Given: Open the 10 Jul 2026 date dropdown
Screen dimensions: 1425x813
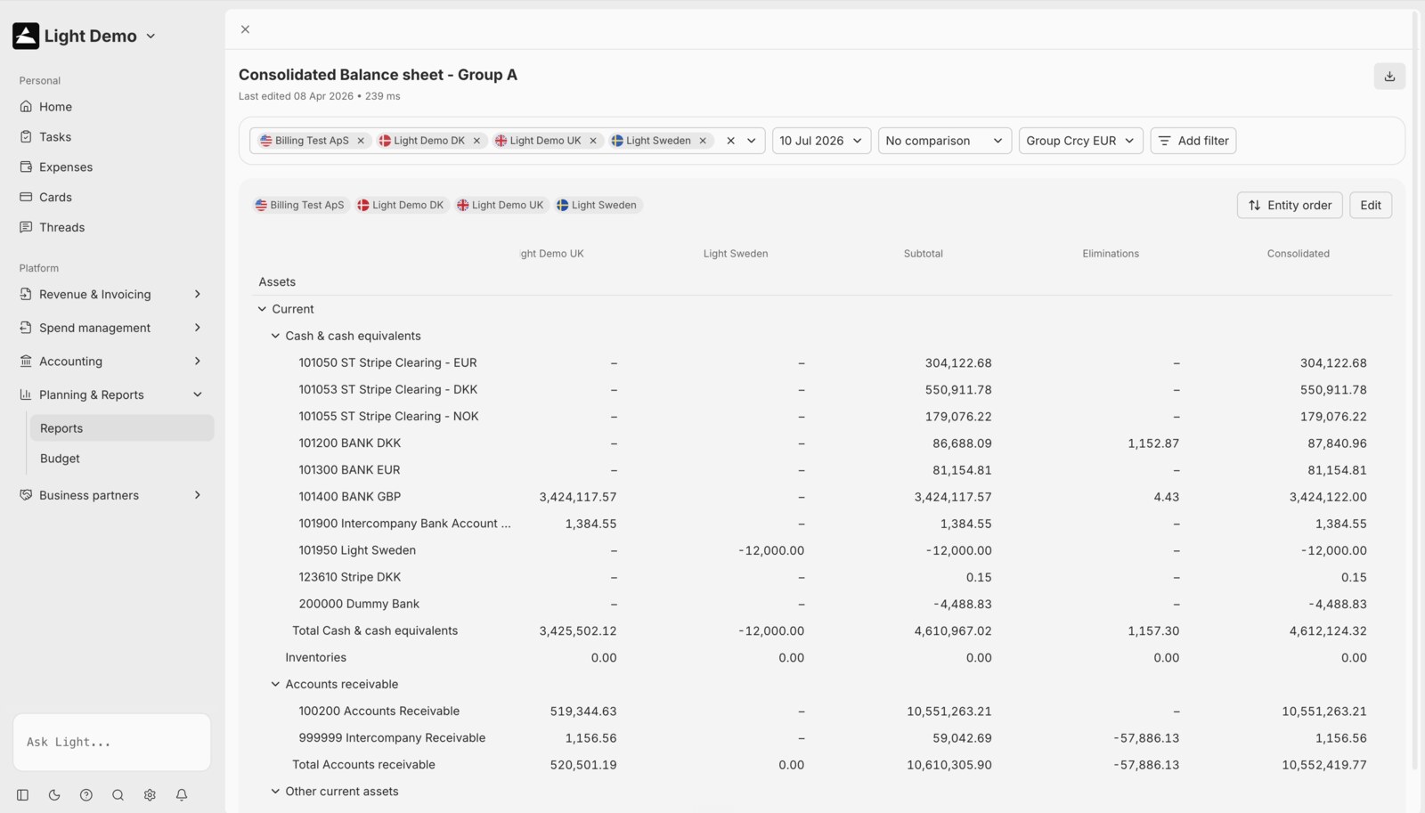Looking at the screenshot, I should pyautogui.click(x=821, y=141).
